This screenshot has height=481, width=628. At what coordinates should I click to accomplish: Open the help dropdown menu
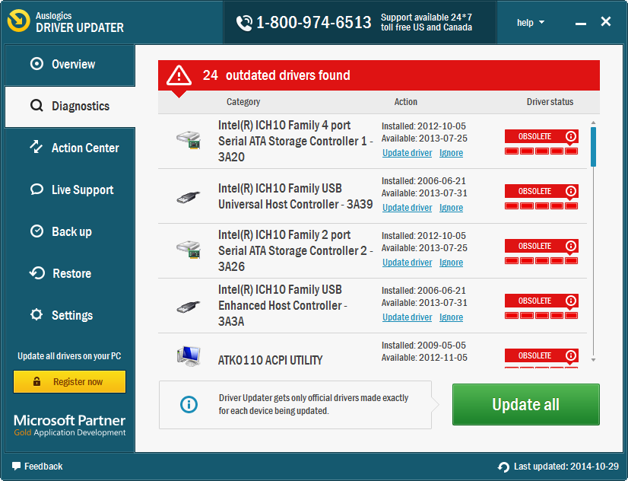pyautogui.click(x=530, y=22)
